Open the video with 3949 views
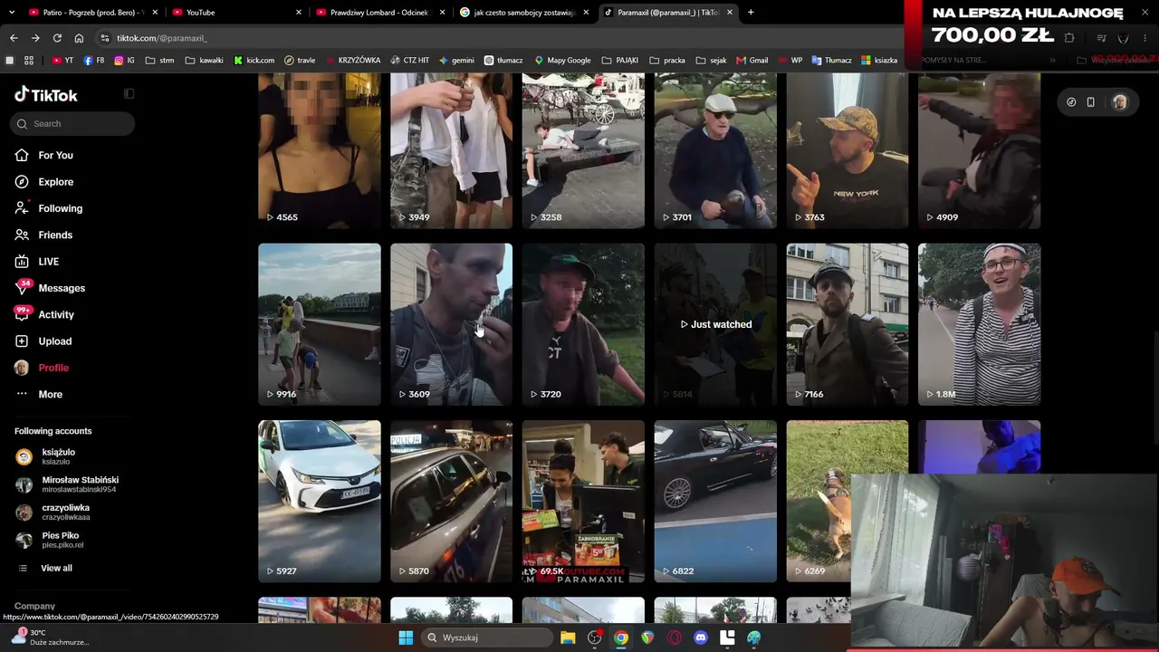This screenshot has width=1159, height=652. click(451, 150)
